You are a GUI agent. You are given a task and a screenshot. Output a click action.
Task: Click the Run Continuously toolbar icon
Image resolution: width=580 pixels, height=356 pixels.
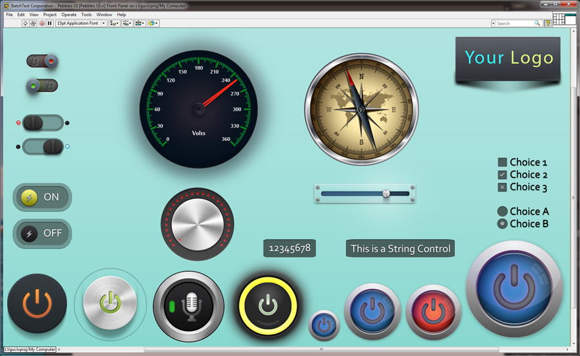[x=33, y=23]
